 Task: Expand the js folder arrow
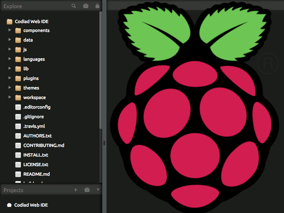pos(10,49)
